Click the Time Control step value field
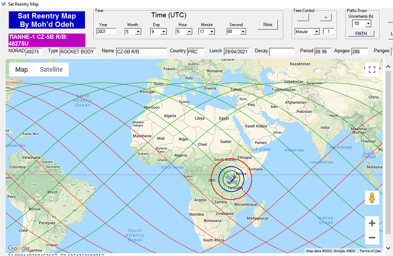 coord(329,31)
